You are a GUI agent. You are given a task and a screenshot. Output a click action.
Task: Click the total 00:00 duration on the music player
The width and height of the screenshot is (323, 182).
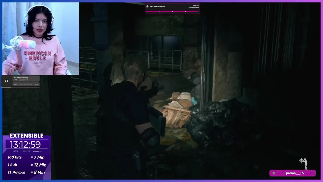[x=37, y=84]
